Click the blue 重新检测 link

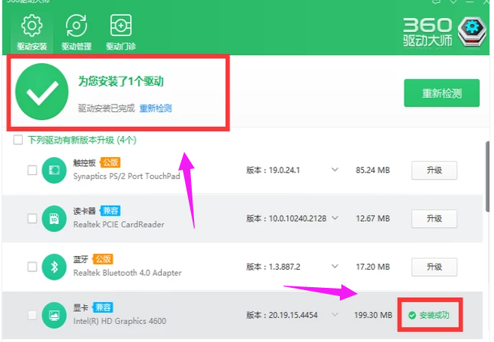pos(156,108)
